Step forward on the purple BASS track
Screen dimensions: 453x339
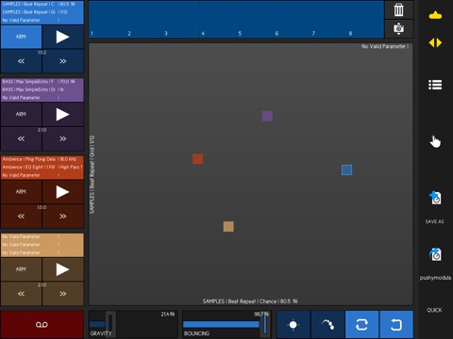tap(62, 138)
